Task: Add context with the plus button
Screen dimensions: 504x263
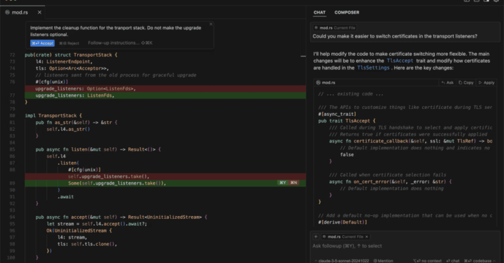Action: [316, 236]
